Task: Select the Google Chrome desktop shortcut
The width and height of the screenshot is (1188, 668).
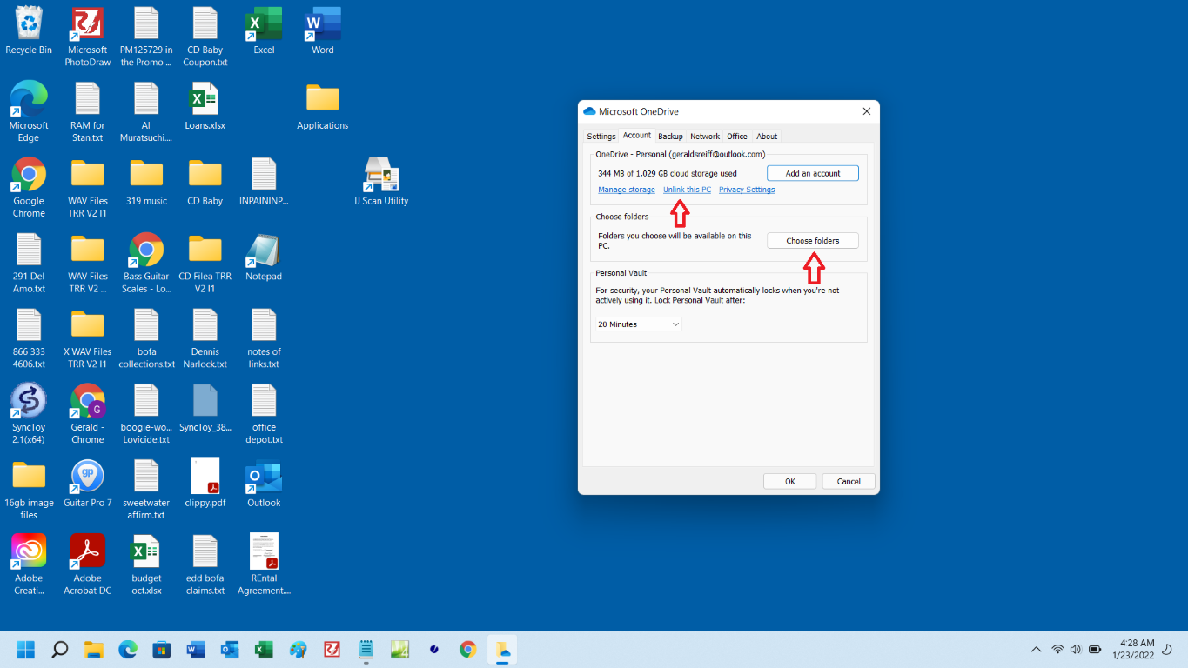Action: (x=29, y=188)
